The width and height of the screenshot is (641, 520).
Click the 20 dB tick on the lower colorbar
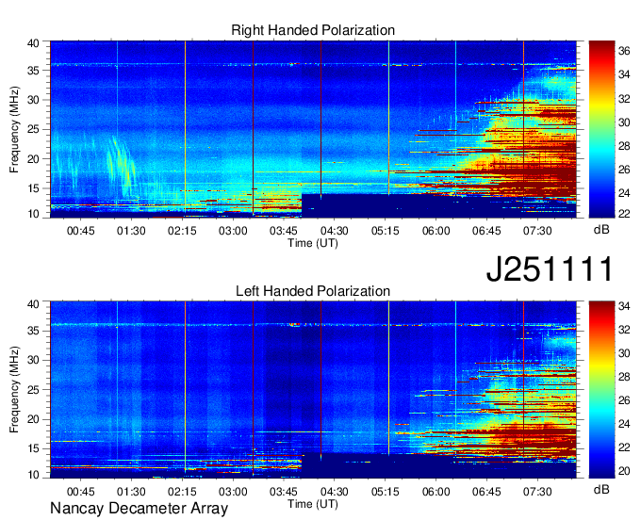pyautogui.click(x=623, y=469)
